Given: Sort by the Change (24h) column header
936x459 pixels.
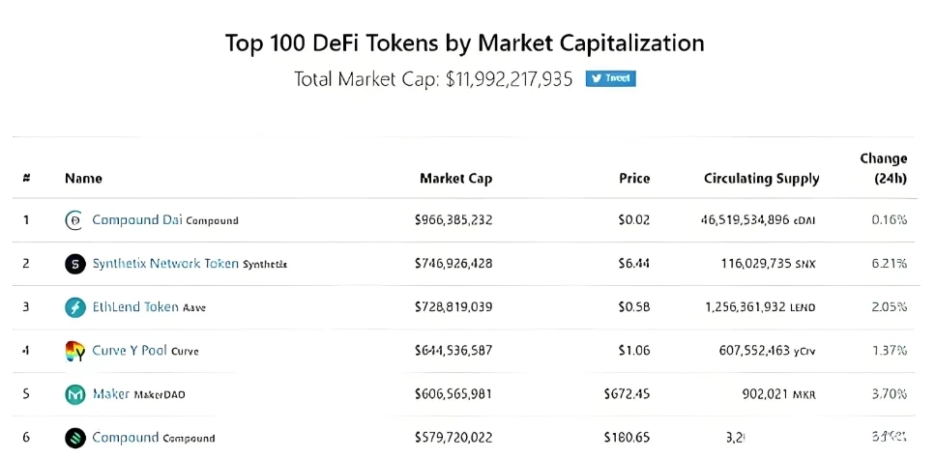Looking at the screenshot, I should (884, 168).
